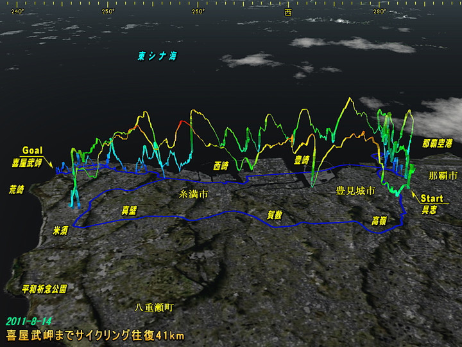Click the 西 west compass marker
This screenshot has height=347, width=462.
(288, 12)
